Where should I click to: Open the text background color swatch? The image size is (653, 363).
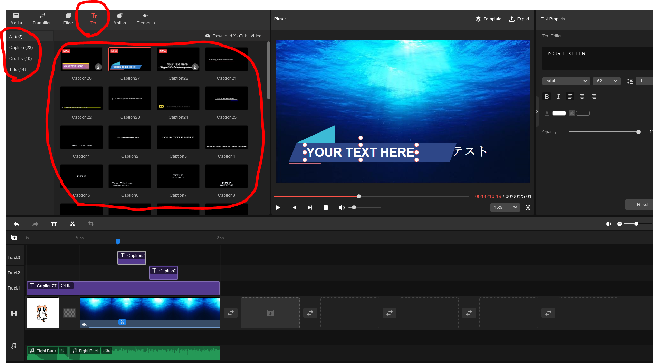coord(583,113)
